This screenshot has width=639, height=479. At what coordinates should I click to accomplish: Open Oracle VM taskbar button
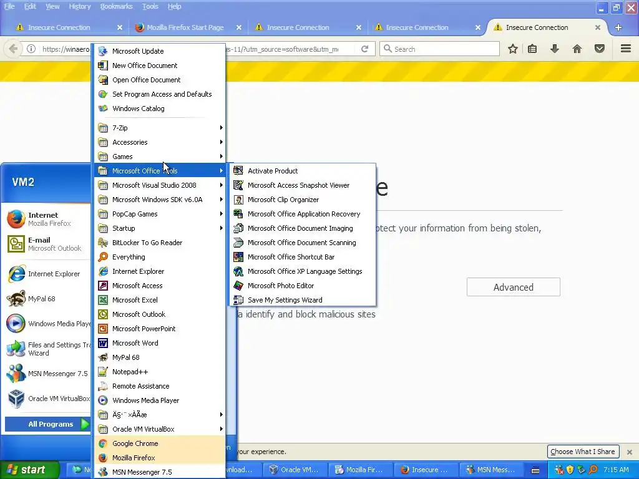295,470
